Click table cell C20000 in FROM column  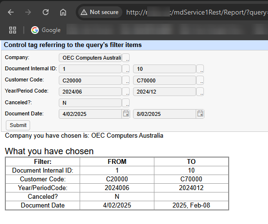coord(117,179)
